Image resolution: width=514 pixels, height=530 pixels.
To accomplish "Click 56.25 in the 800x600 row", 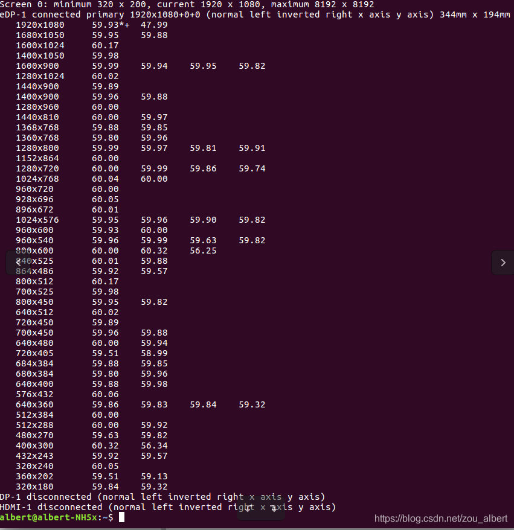I will click(x=203, y=251).
